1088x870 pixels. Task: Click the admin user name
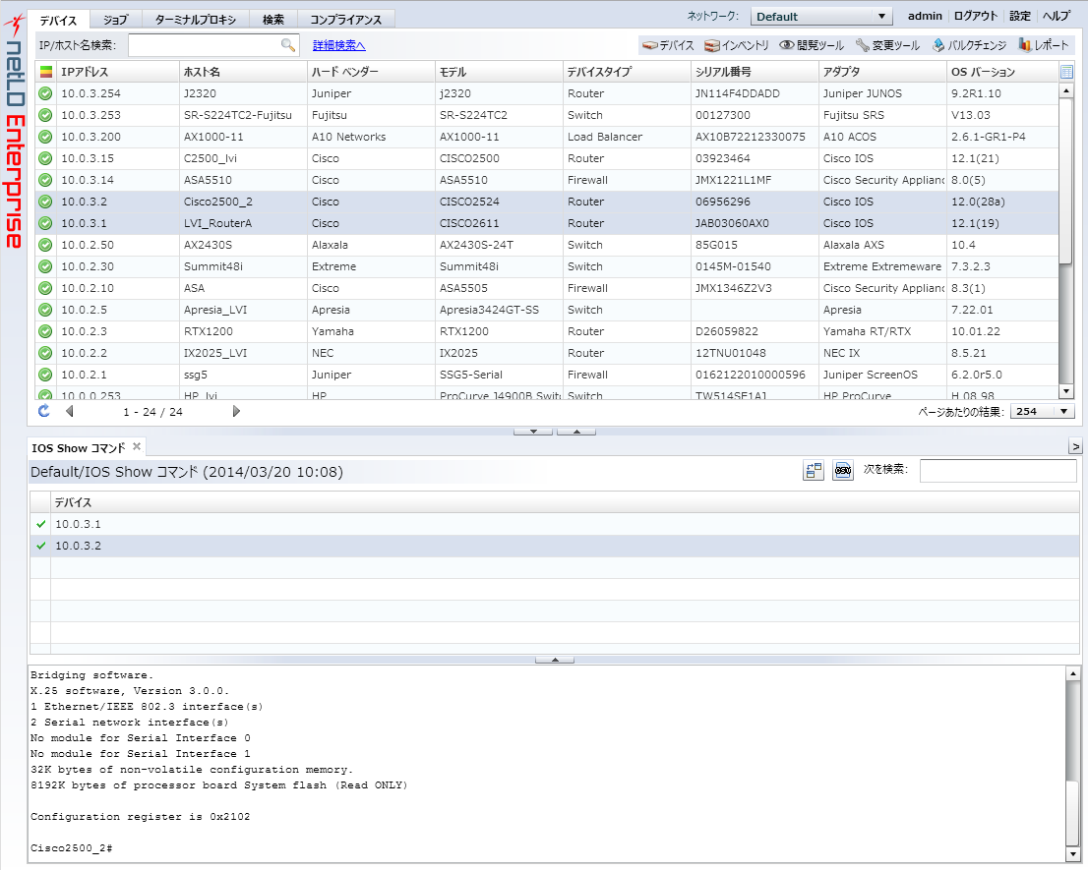tap(925, 16)
